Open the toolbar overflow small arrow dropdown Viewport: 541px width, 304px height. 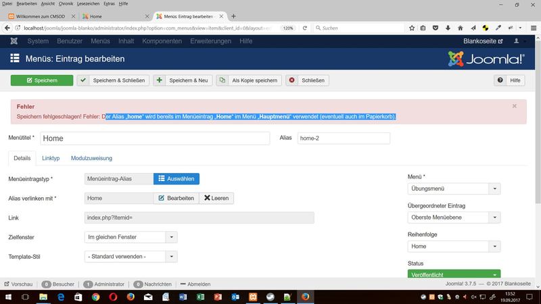520,28
